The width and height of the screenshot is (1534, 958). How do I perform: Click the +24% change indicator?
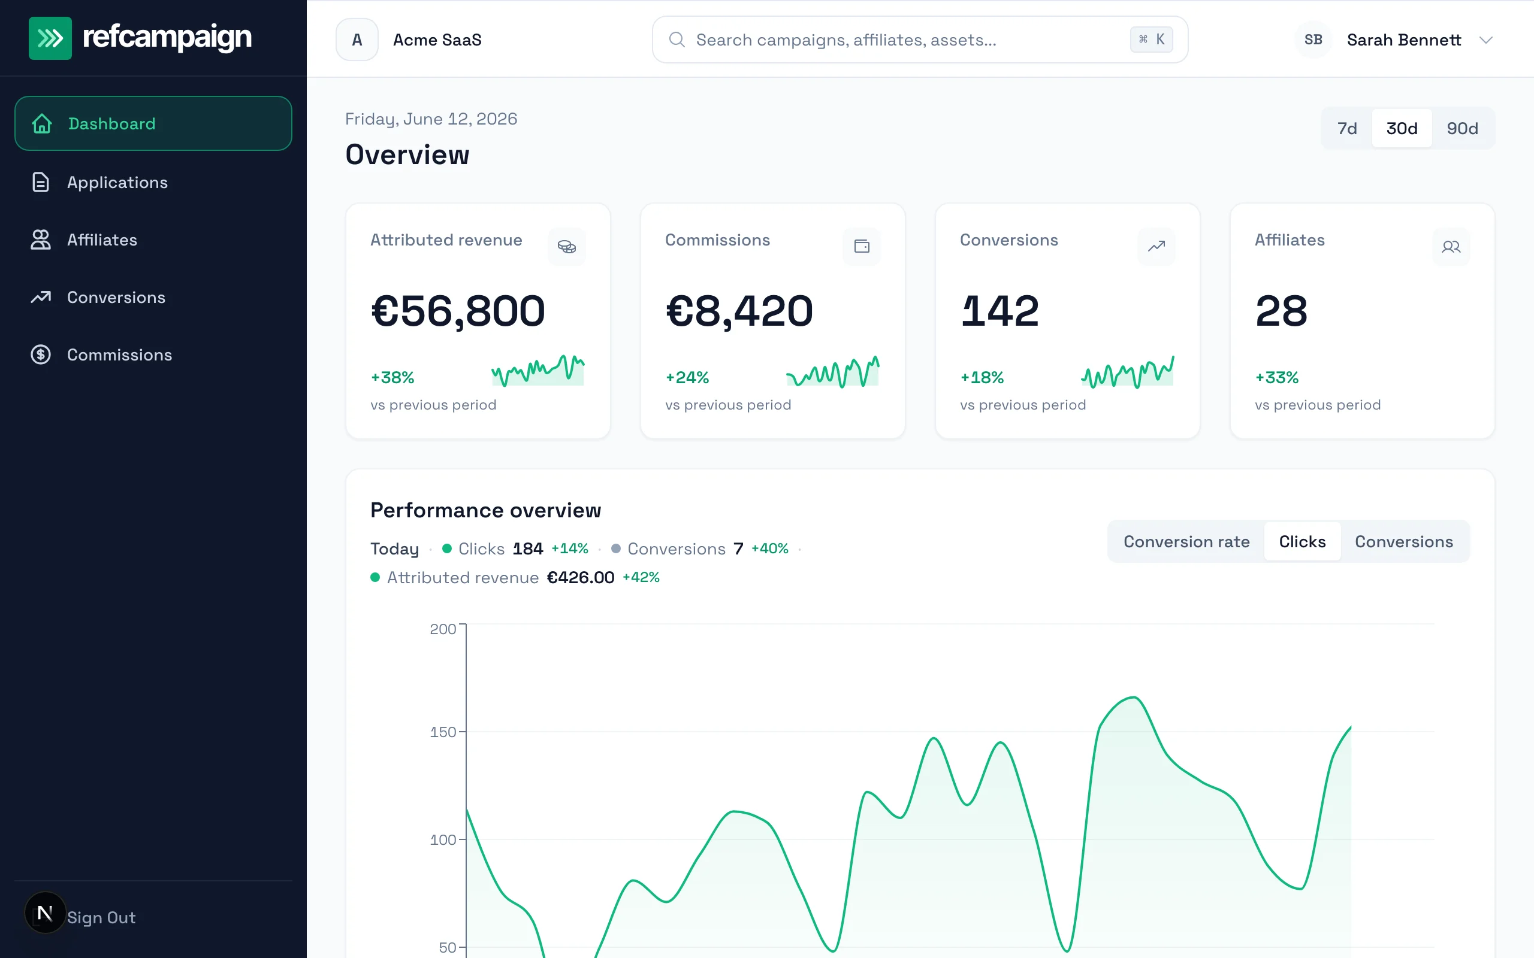point(687,378)
